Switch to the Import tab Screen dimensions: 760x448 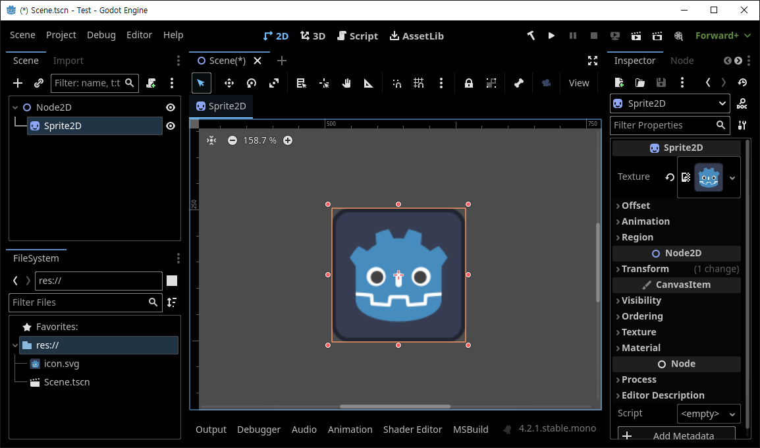[68, 61]
